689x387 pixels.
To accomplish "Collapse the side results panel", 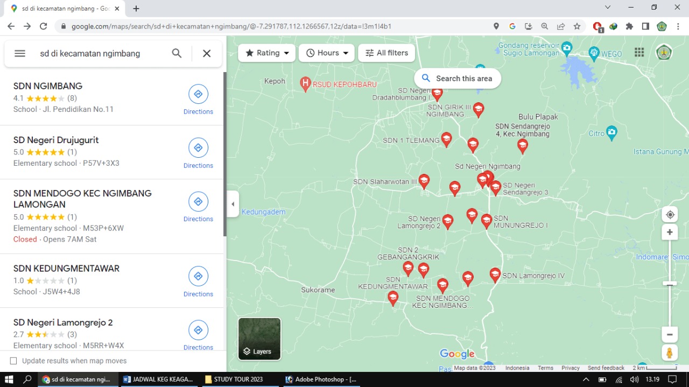I will coord(233,204).
